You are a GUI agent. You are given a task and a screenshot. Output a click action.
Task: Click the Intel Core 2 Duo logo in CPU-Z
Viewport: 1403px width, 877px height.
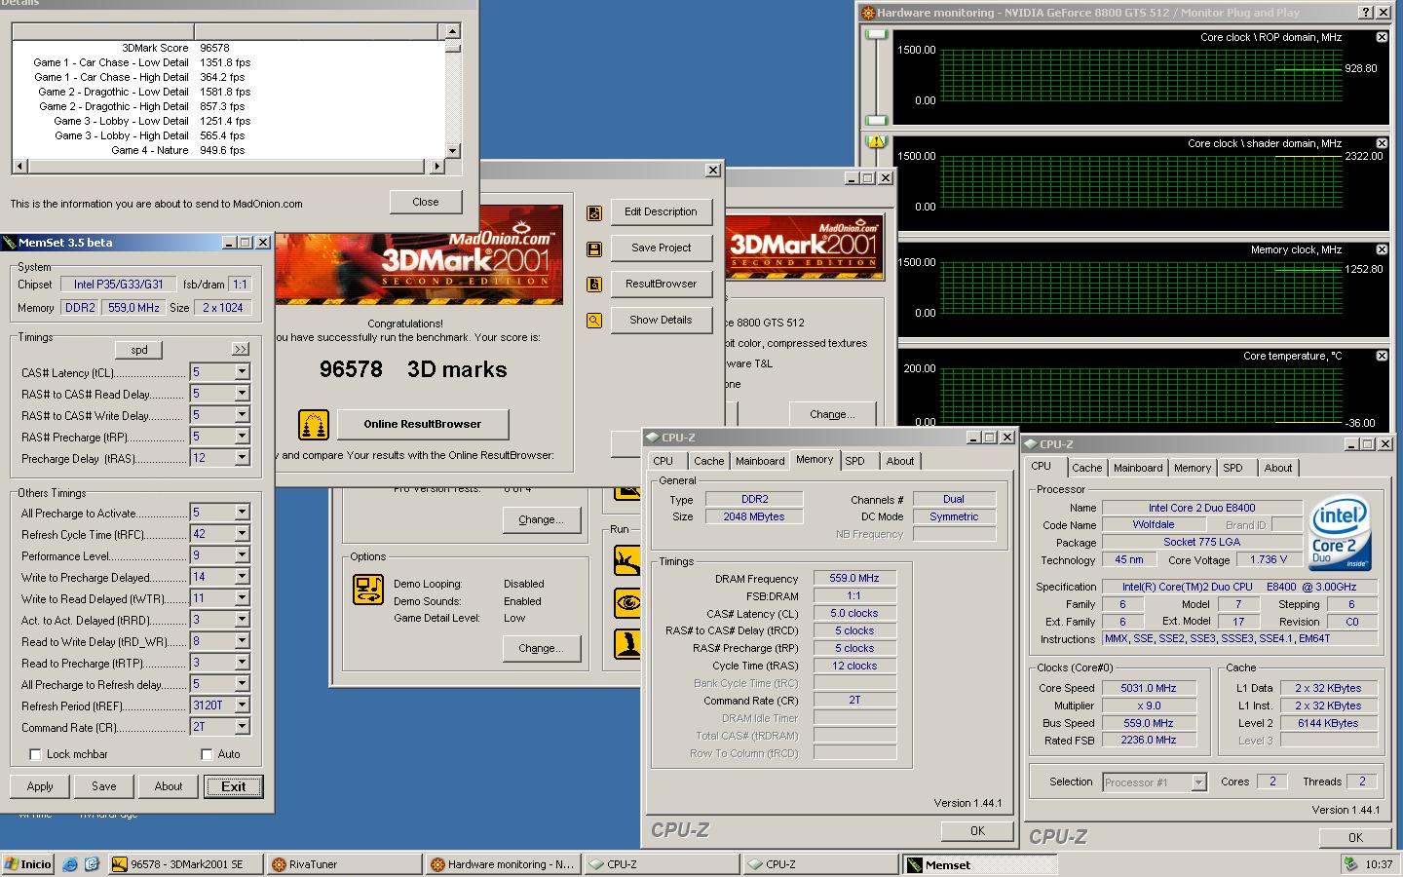click(1340, 534)
